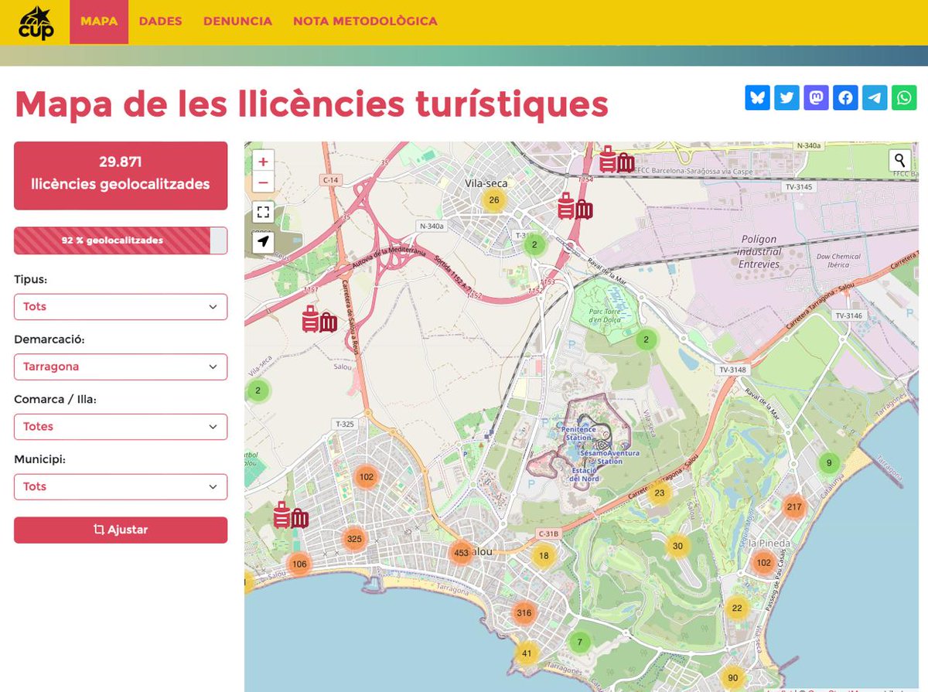Enter fullscreen map view
Viewport: 928px width, 692px height.
coord(263,213)
